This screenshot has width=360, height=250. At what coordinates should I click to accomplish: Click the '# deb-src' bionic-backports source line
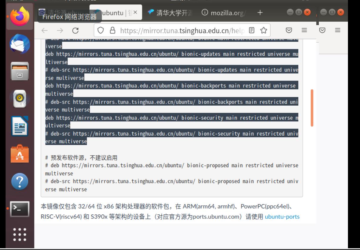[x=172, y=106]
